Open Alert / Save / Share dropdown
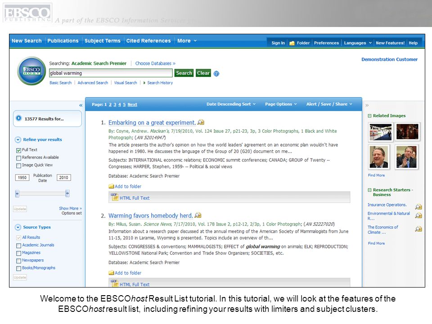 (329, 104)
